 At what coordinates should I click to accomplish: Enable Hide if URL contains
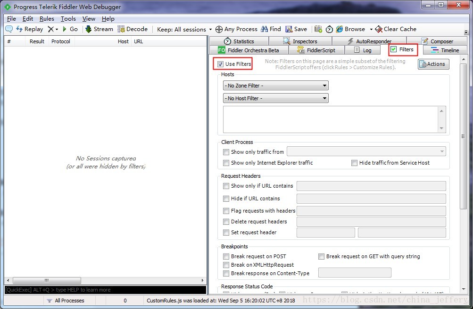[226, 199]
